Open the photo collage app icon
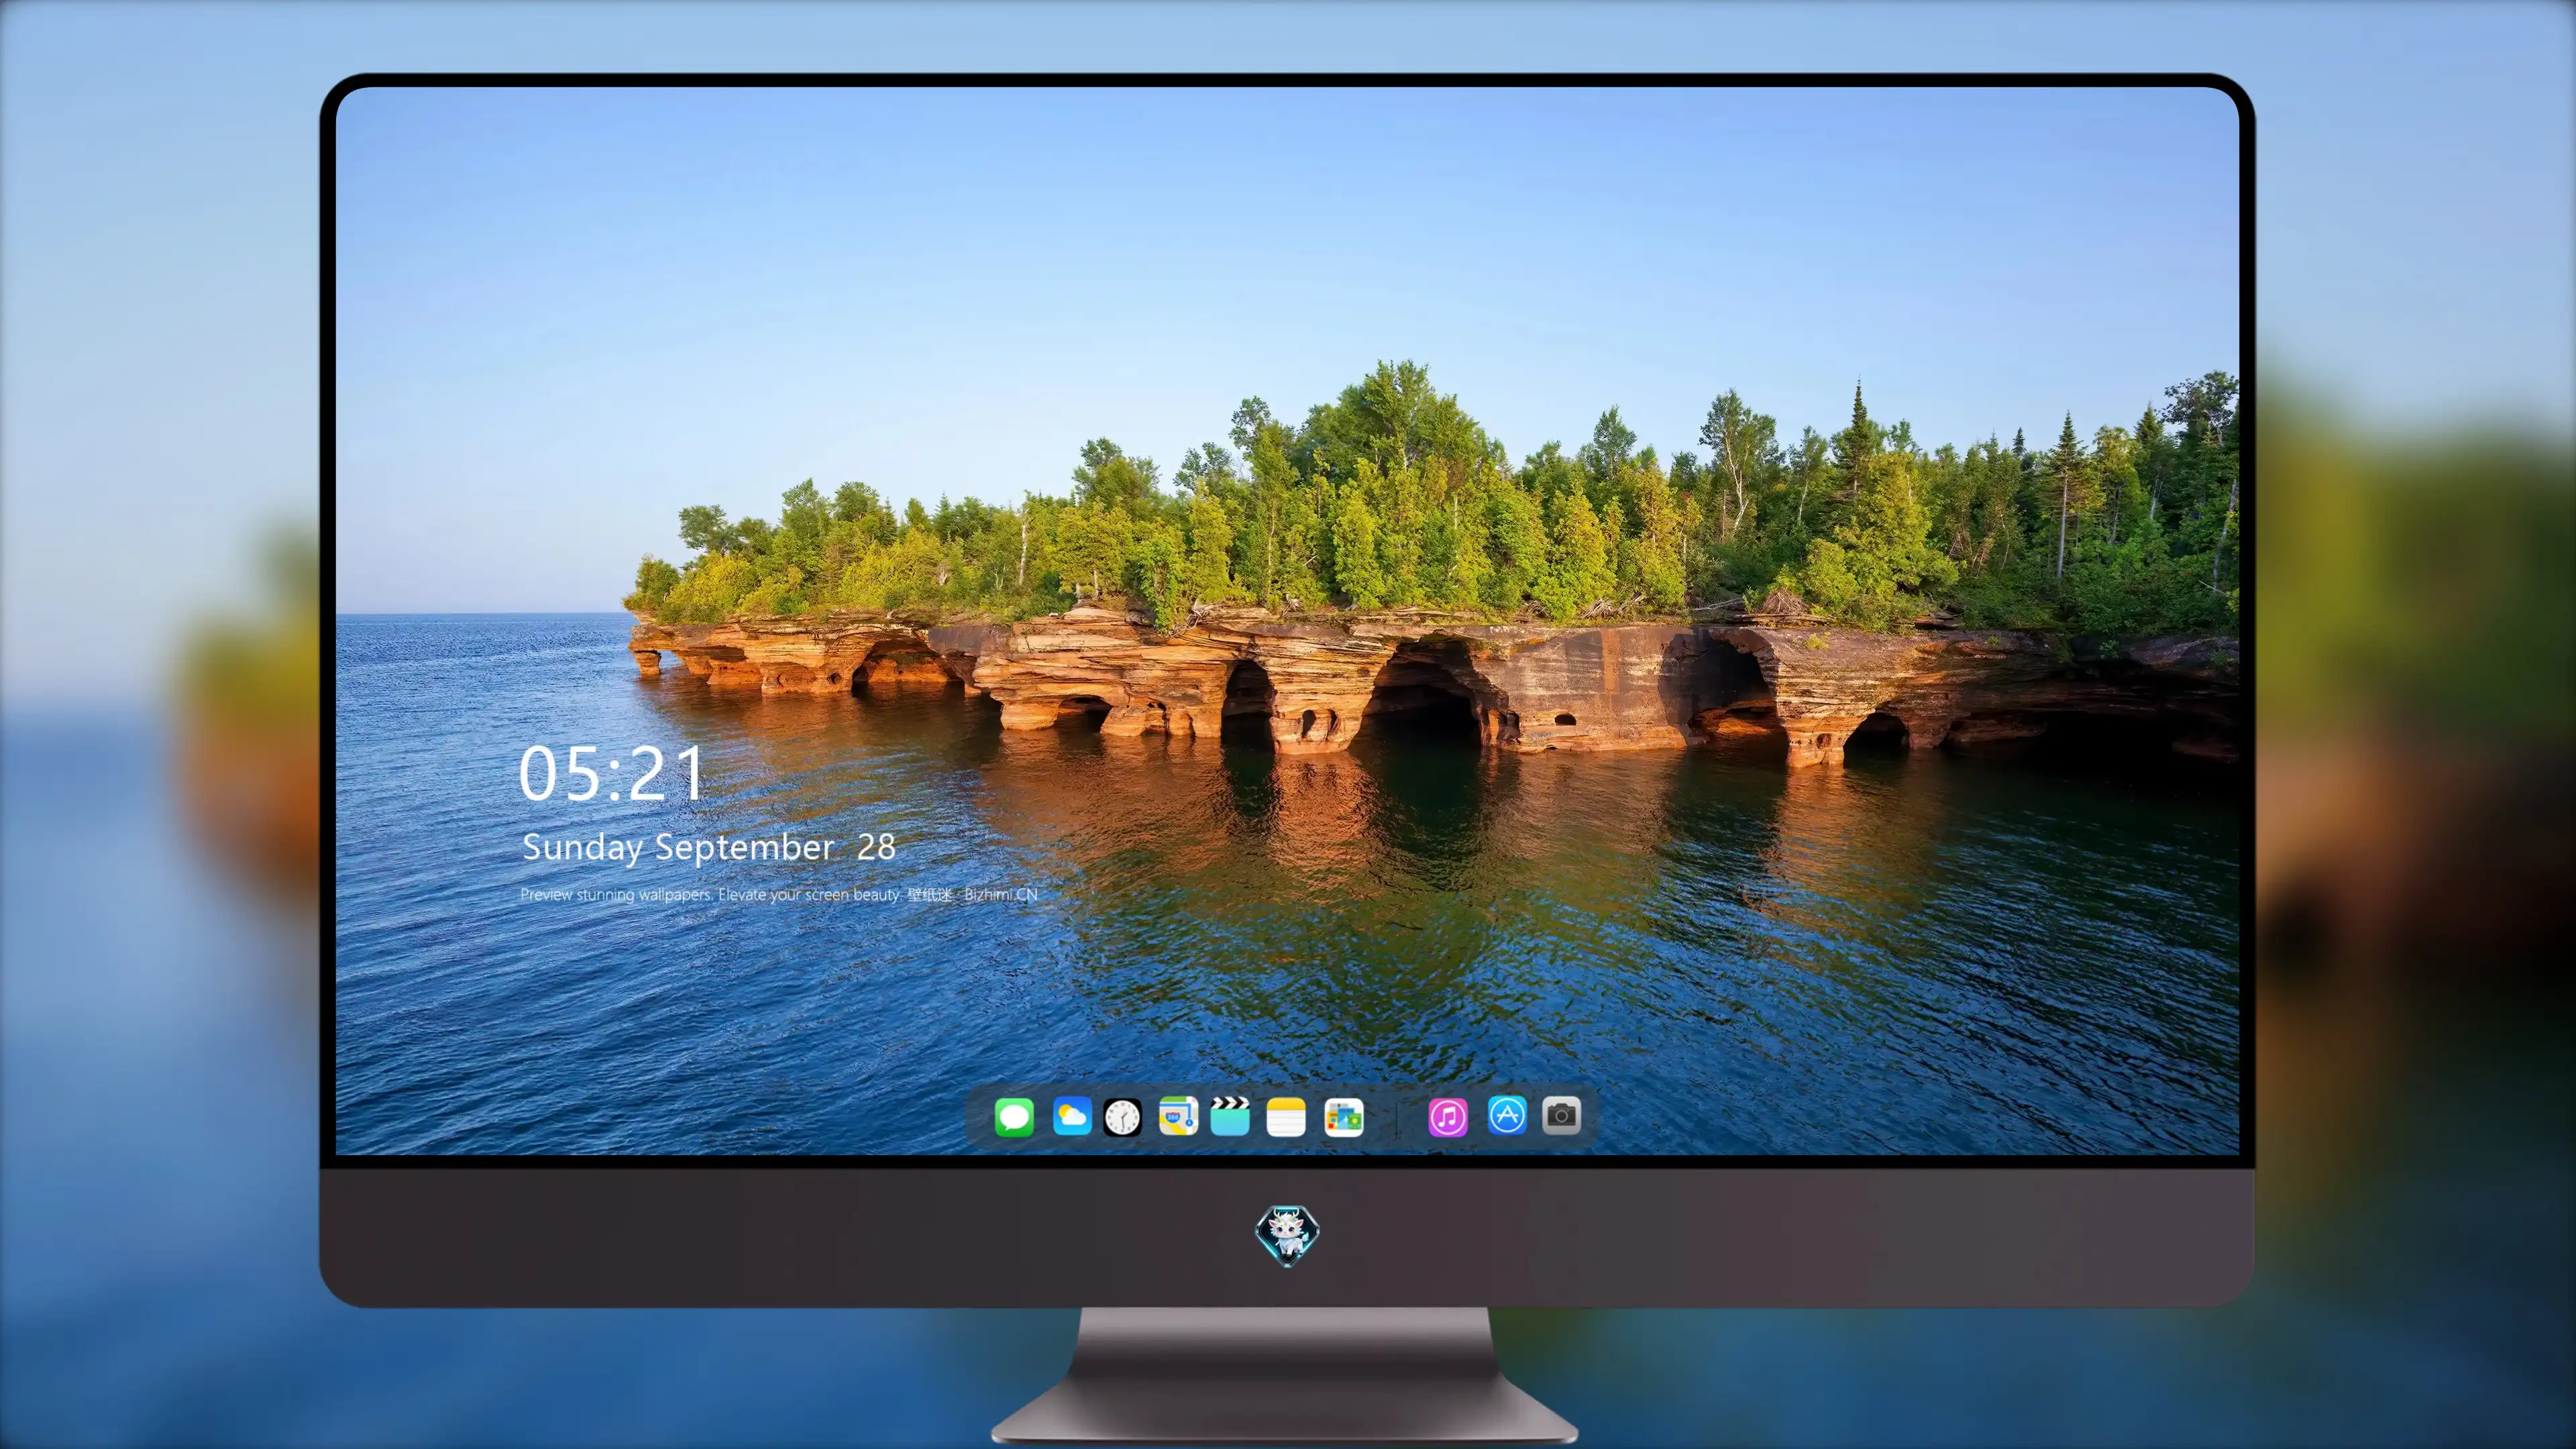This screenshot has height=1449, width=2576. point(1343,1116)
